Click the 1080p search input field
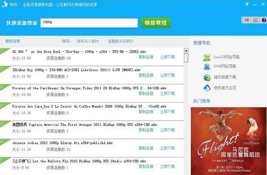267x175 pixels. (89, 23)
